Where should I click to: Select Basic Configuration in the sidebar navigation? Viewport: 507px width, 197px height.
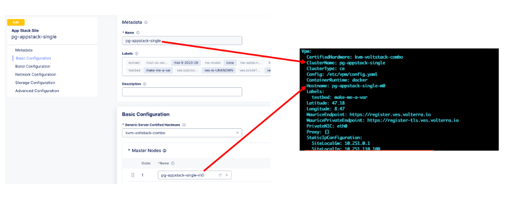tap(33, 58)
